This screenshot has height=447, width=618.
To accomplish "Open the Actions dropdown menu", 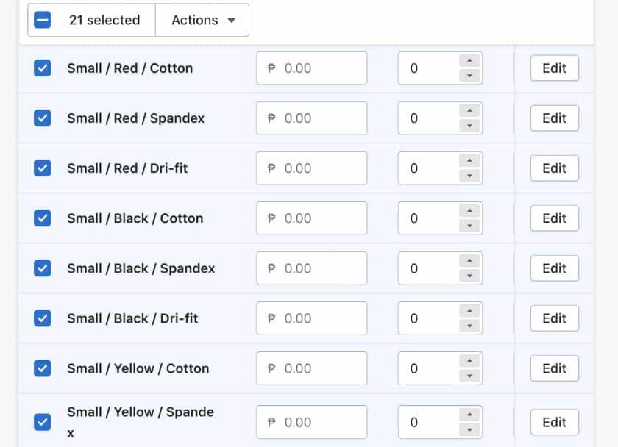I will tap(202, 20).
